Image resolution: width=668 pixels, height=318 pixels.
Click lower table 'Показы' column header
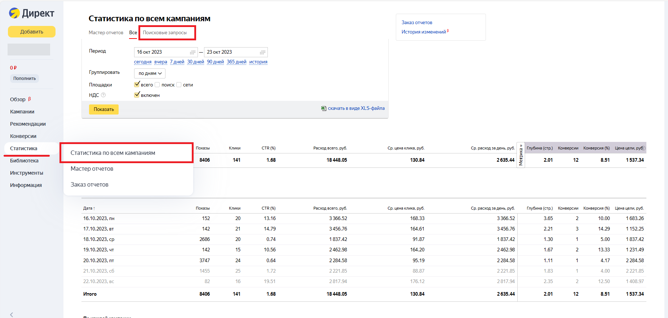click(203, 208)
